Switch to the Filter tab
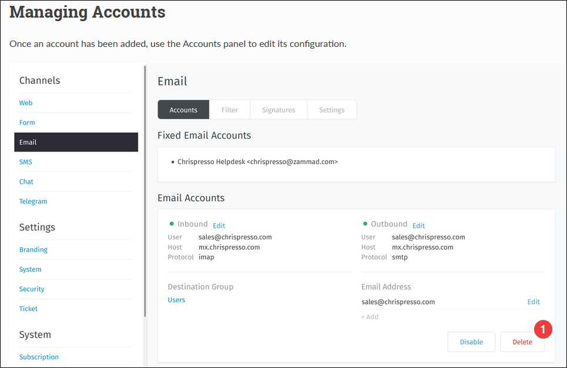The image size is (567, 368). pyautogui.click(x=230, y=110)
